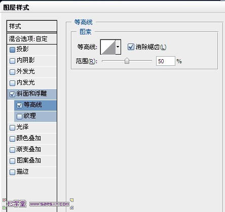Toggle the 内发光 checkbox
The image size is (225, 212).
click(x=12, y=83)
